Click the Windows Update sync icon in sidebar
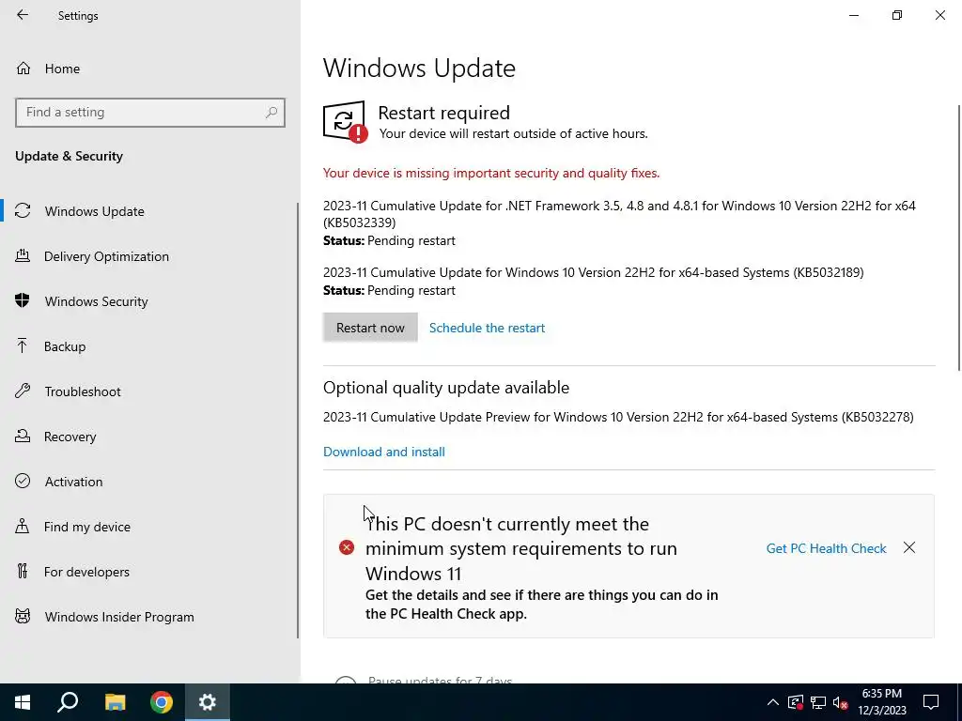The width and height of the screenshot is (962, 721). (23, 211)
